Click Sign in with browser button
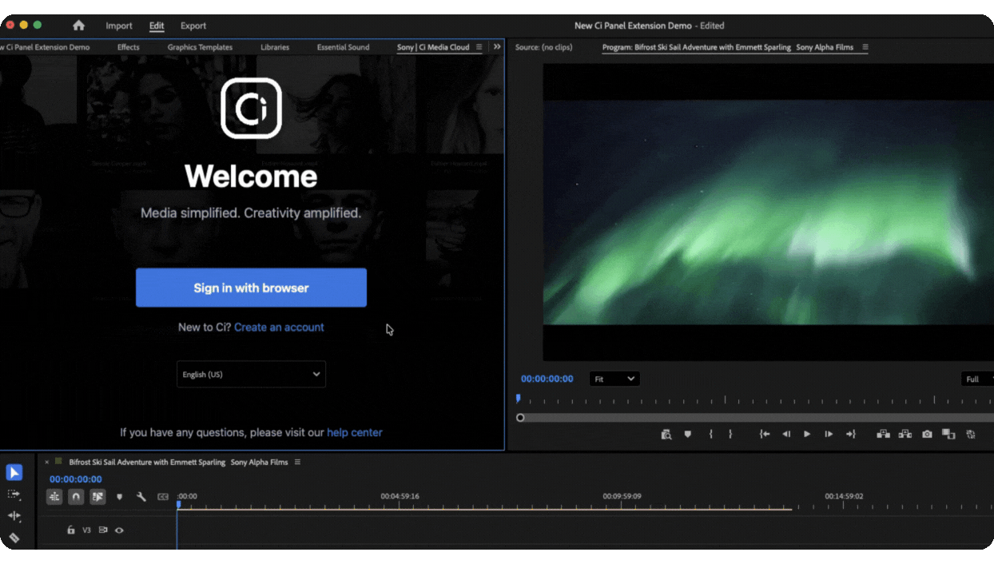Viewport: 994px width, 564px height. coord(251,288)
